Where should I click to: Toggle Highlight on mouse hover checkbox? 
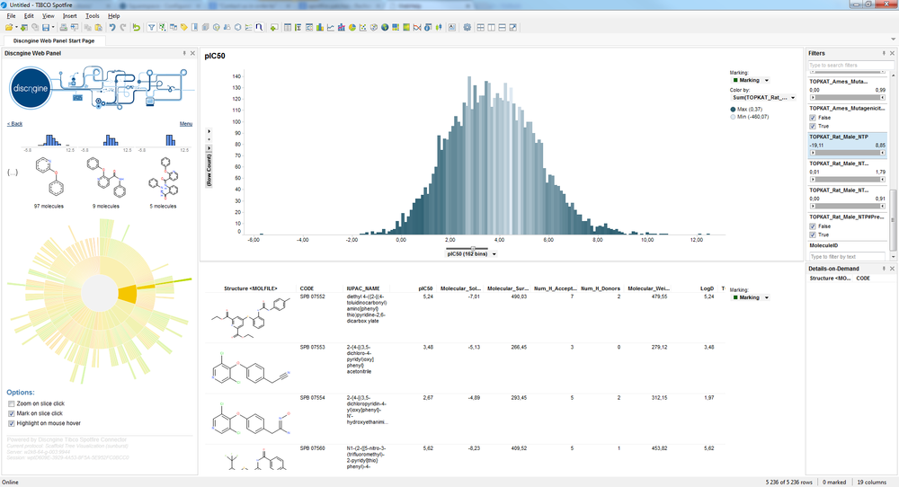coord(11,424)
